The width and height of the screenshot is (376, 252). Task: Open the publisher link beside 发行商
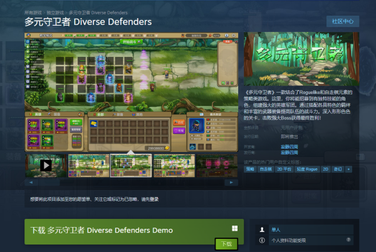(289, 153)
